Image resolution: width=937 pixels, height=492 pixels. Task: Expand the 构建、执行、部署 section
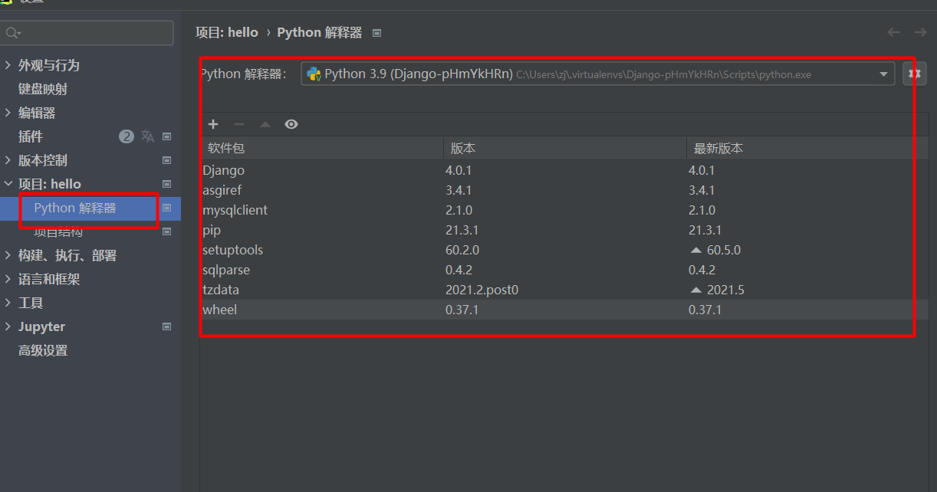[x=8, y=255]
